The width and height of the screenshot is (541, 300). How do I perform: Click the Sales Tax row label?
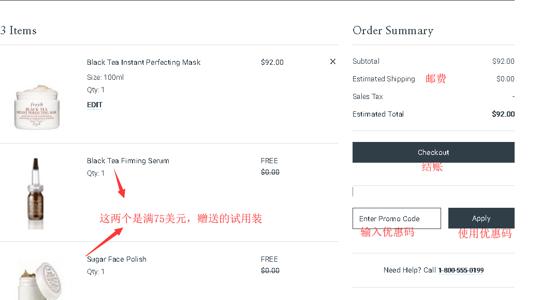(368, 96)
